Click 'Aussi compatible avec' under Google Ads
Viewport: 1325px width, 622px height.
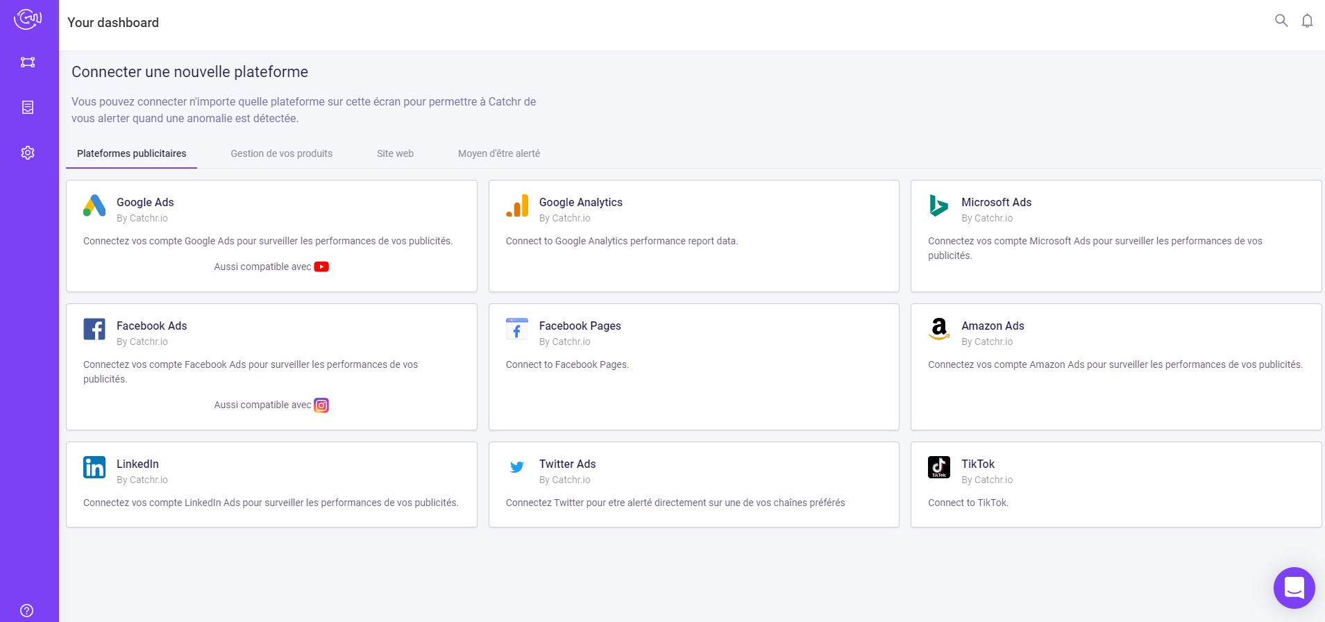(x=262, y=267)
